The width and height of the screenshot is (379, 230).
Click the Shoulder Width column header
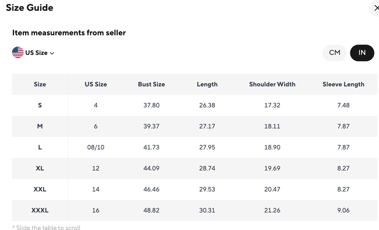(x=272, y=84)
